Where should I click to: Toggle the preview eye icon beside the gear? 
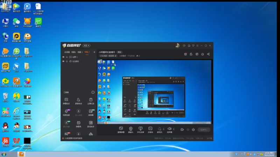188,129
